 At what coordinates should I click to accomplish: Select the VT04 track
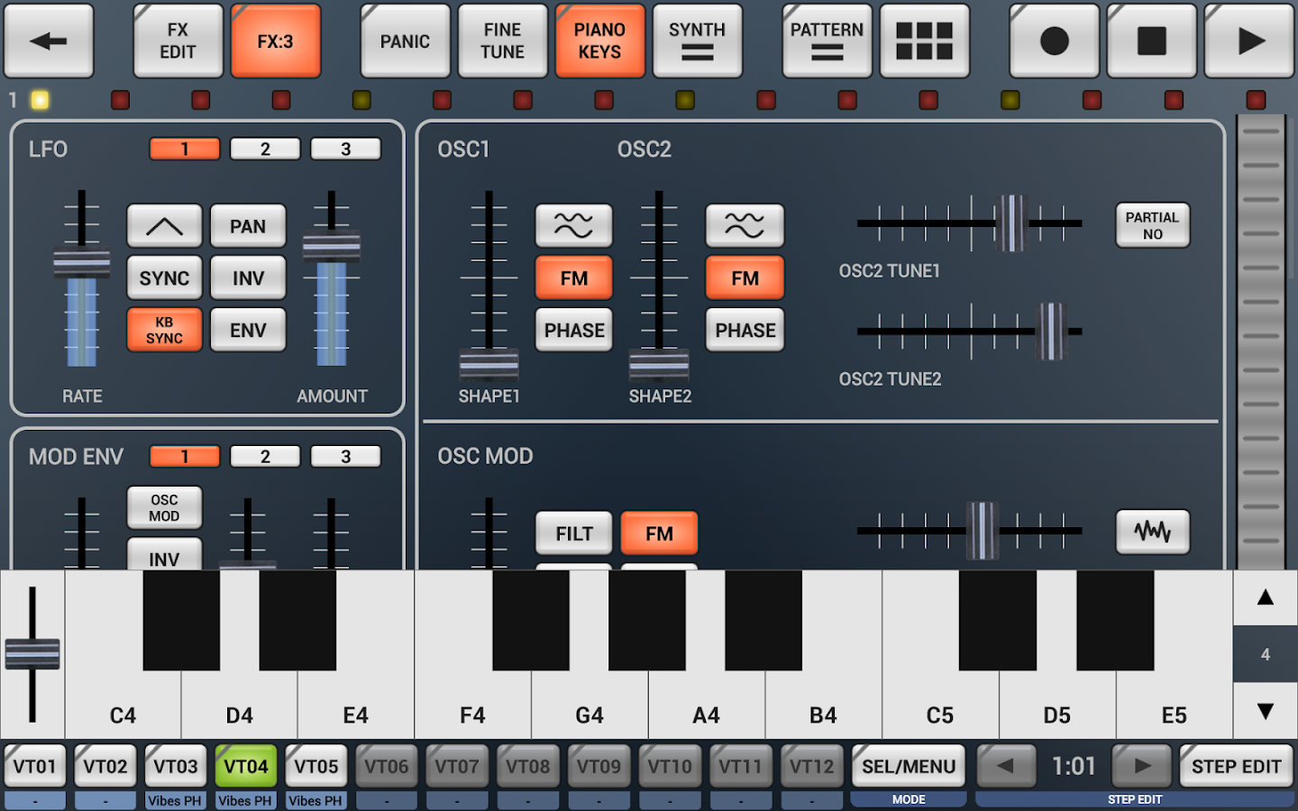click(246, 766)
